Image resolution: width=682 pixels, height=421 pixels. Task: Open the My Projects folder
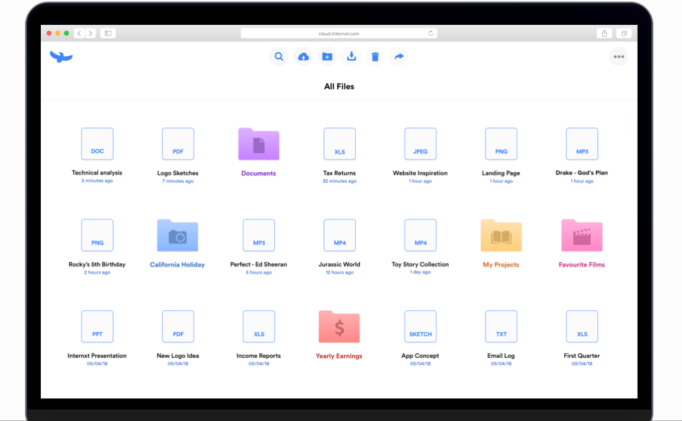click(501, 235)
